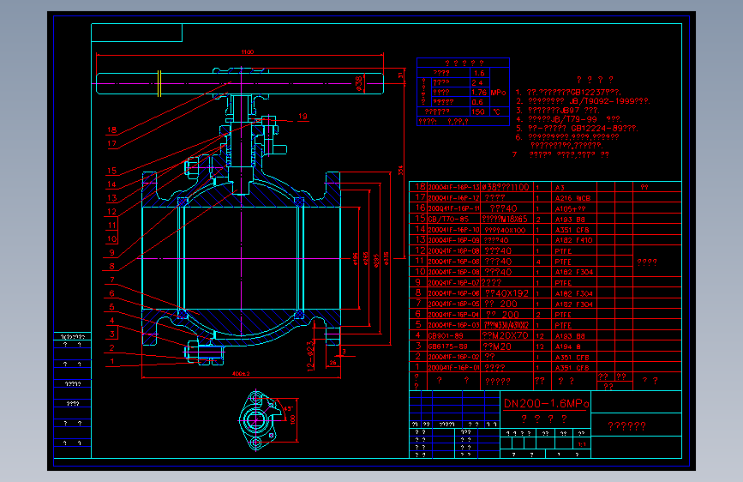Select the 40X192 name cell in row 8

(x=506, y=293)
